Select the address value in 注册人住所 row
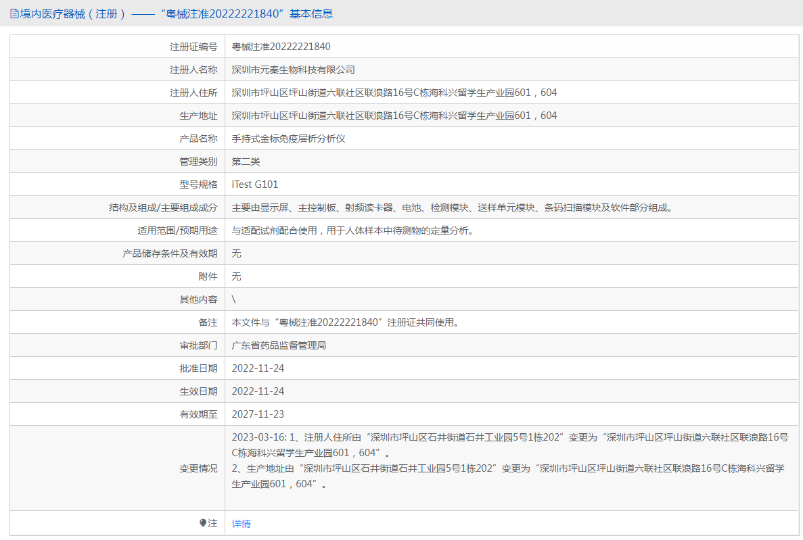 click(394, 93)
